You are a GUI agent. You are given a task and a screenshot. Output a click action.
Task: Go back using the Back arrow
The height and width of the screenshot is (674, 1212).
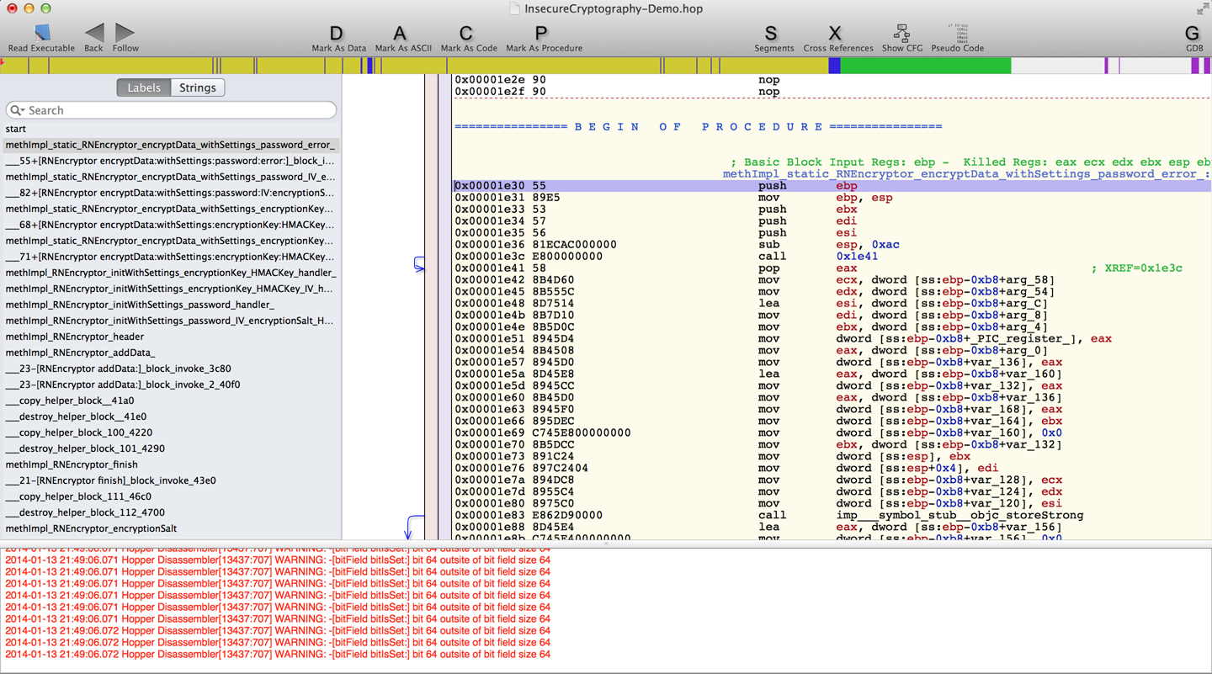tap(94, 34)
